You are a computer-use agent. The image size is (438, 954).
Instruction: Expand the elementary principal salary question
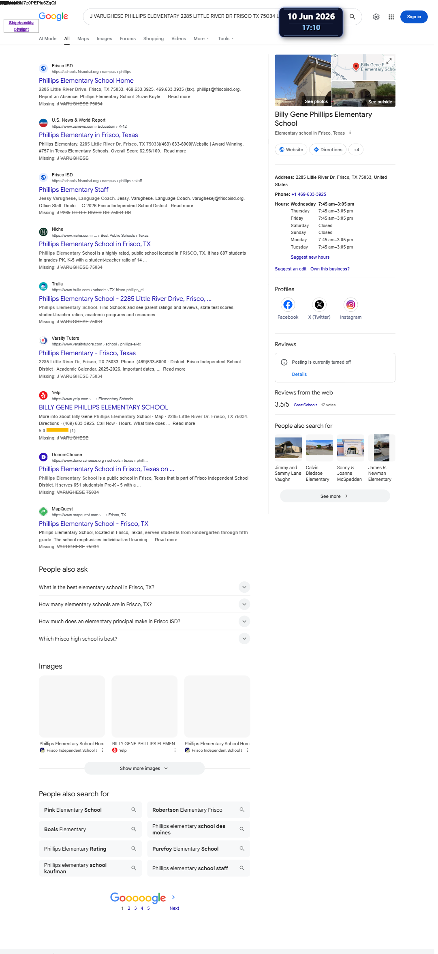tap(244, 621)
